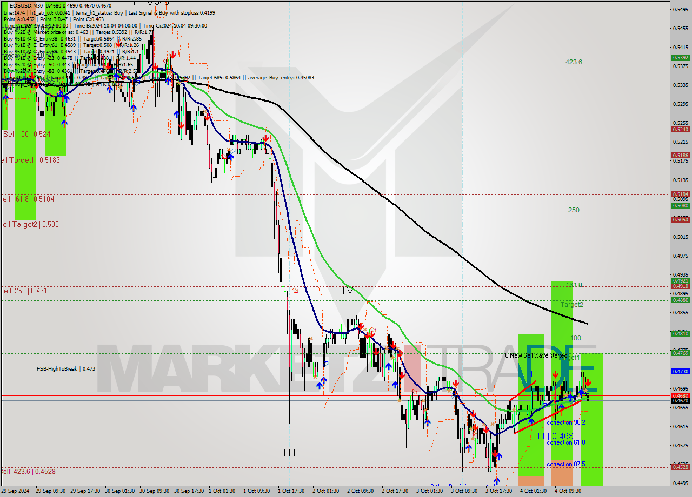Select the 'correction 61.8' label
The height and width of the screenshot is (497, 692).
[x=567, y=442]
